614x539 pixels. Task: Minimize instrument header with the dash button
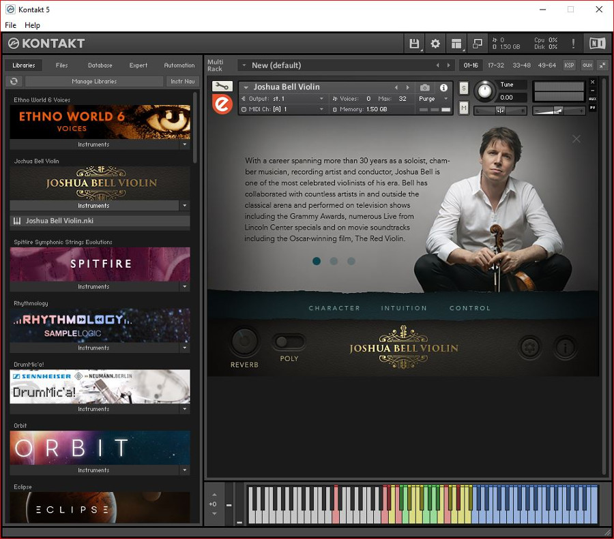592,91
